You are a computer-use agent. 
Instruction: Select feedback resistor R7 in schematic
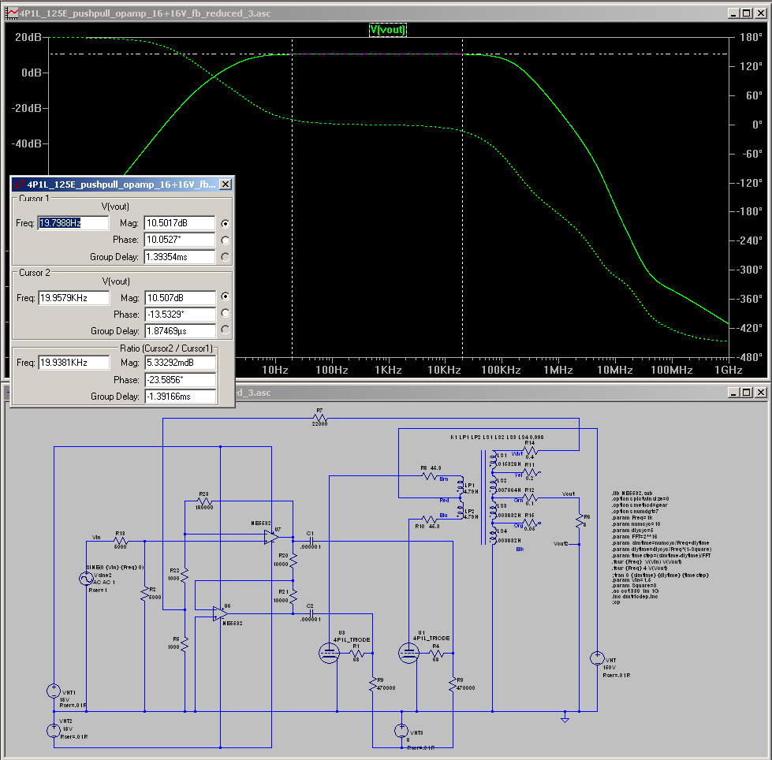pyautogui.click(x=319, y=419)
